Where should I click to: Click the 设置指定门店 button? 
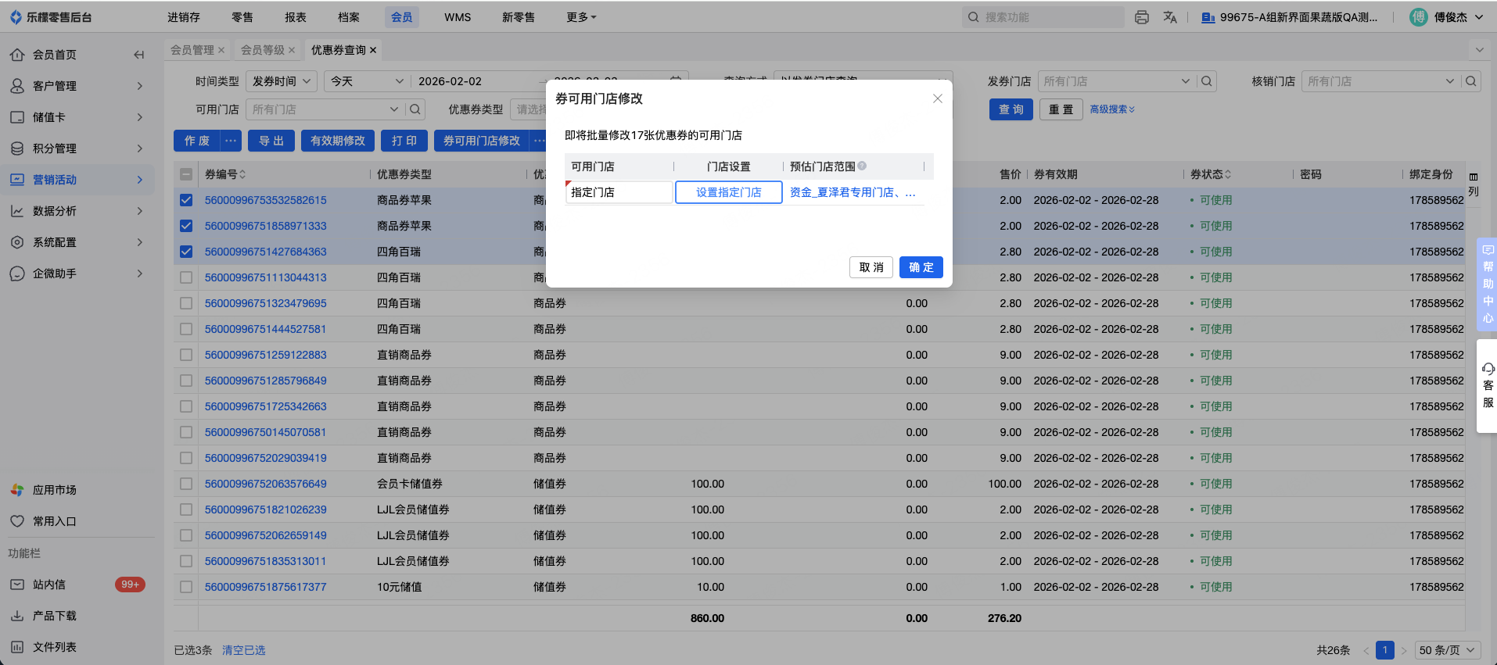(728, 192)
